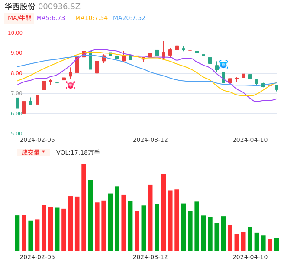
Task: Click the 2024-03-12 date label on price chart
Action: click(150, 140)
